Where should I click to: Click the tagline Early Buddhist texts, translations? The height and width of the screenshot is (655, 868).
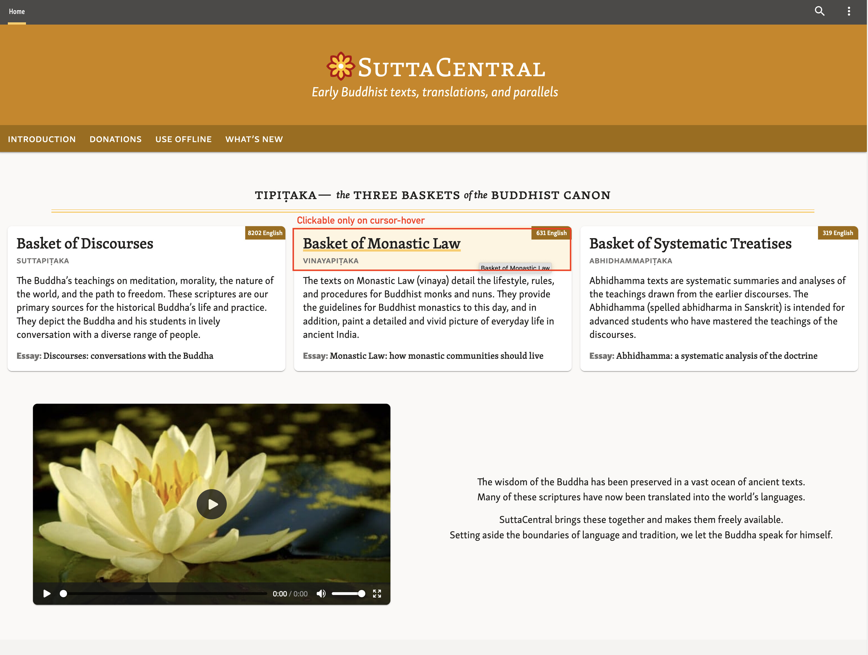435,92
